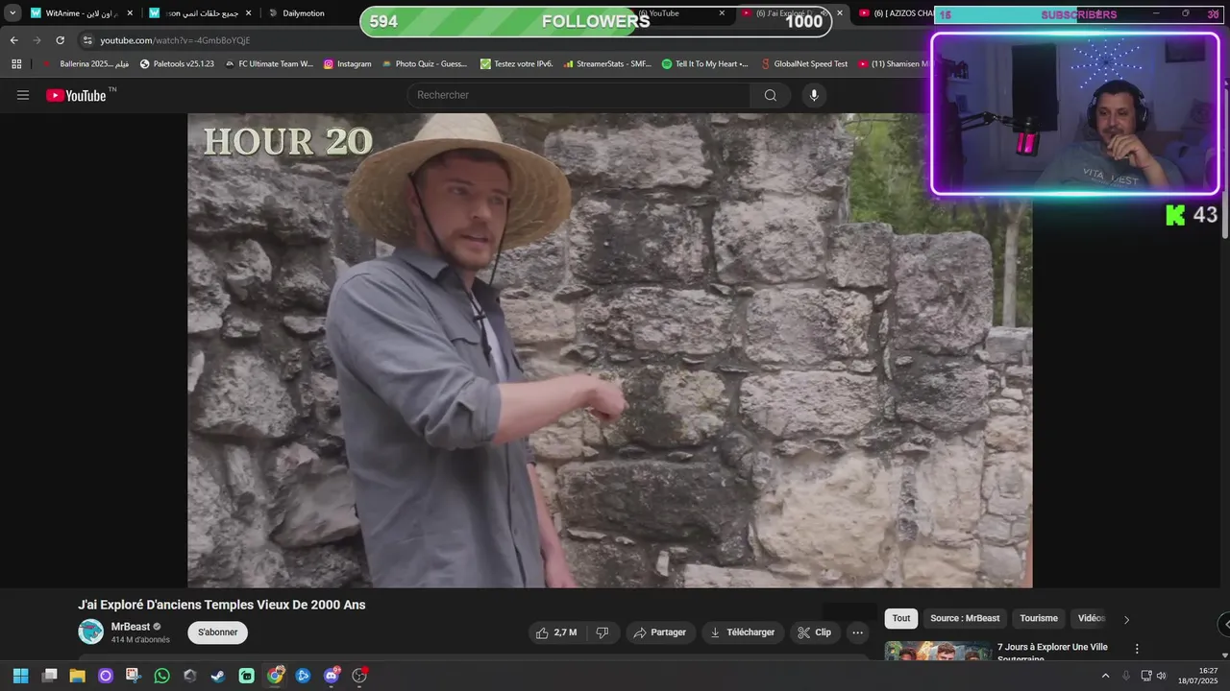Dislike the video with the thumbs-down icon
Image resolution: width=1230 pixels, height=691 pixels.
pos(603,632)
